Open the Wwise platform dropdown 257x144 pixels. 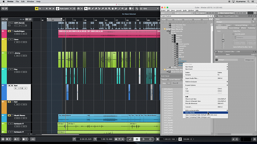pos(167,13)
